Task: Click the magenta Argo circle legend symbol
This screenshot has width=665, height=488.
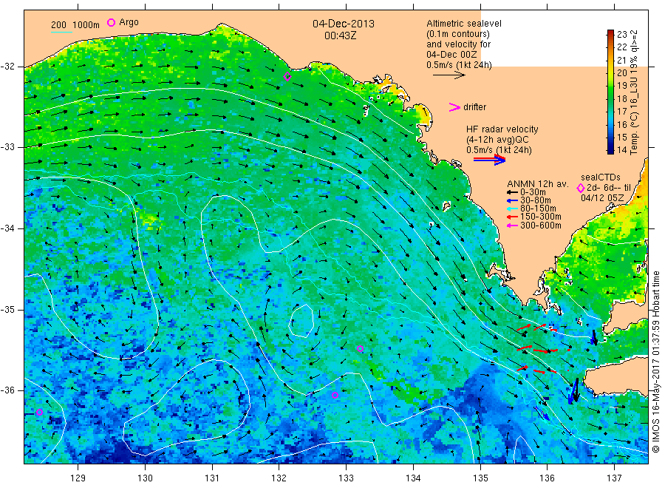Action: [111, 22]
